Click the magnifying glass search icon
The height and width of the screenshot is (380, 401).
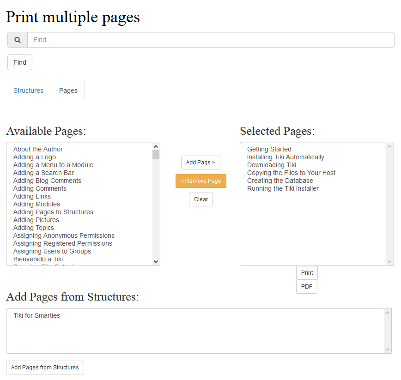click(x=18, y=40)
